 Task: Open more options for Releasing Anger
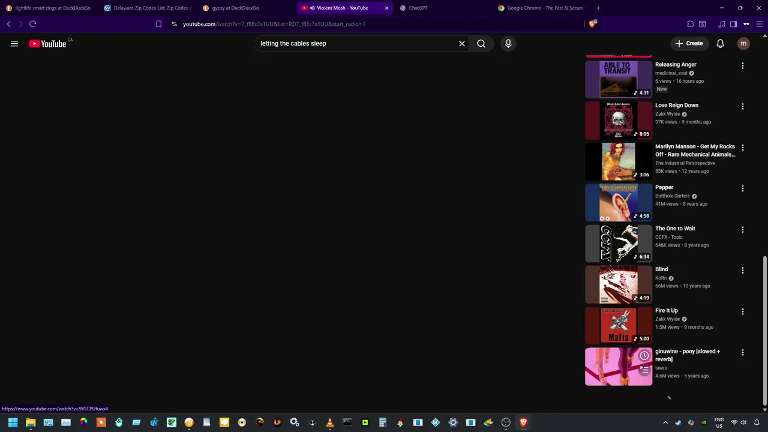pyautogui.click(x=743, y=65)
